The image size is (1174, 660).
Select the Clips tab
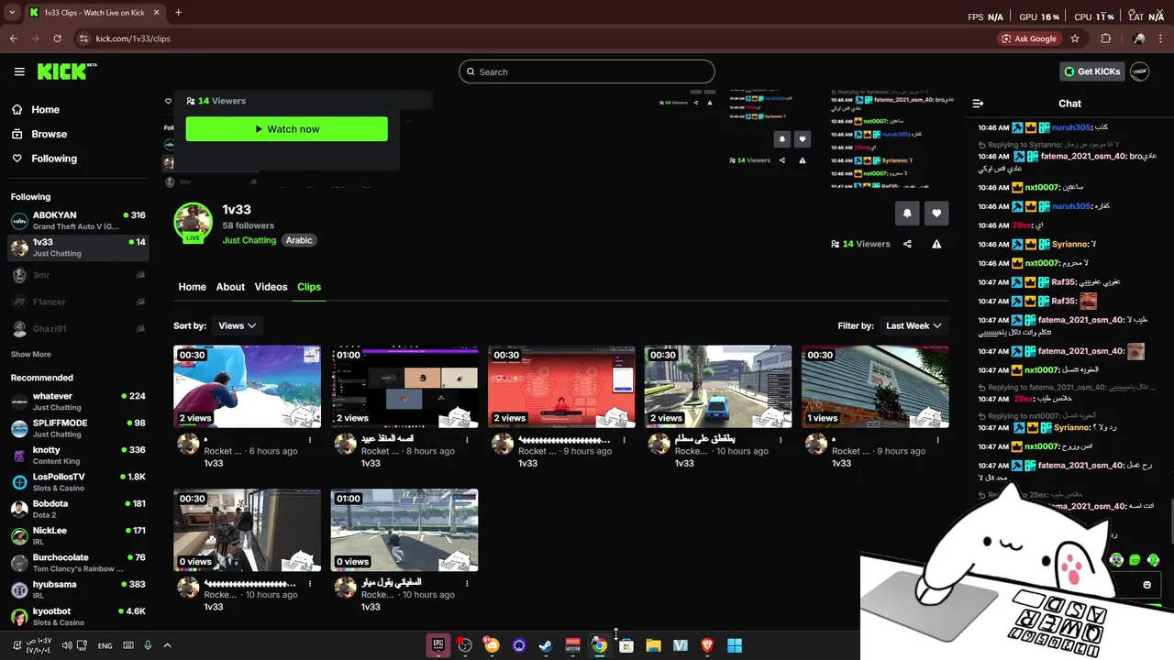click(309, 287)
